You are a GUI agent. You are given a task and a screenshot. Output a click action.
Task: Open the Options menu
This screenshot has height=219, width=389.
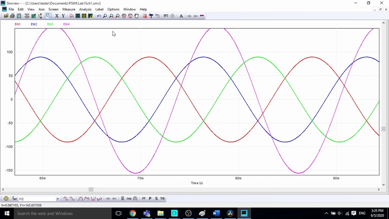[113, 9]
